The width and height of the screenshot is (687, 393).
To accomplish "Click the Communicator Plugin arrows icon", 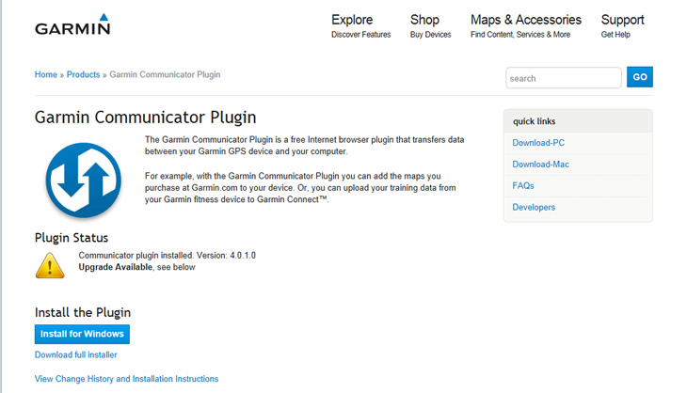I will pyautogui.click(x=83, y=181).
